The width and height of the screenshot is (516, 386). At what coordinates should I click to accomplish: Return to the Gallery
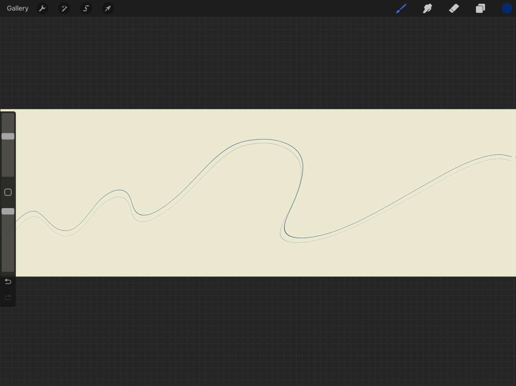17,8
